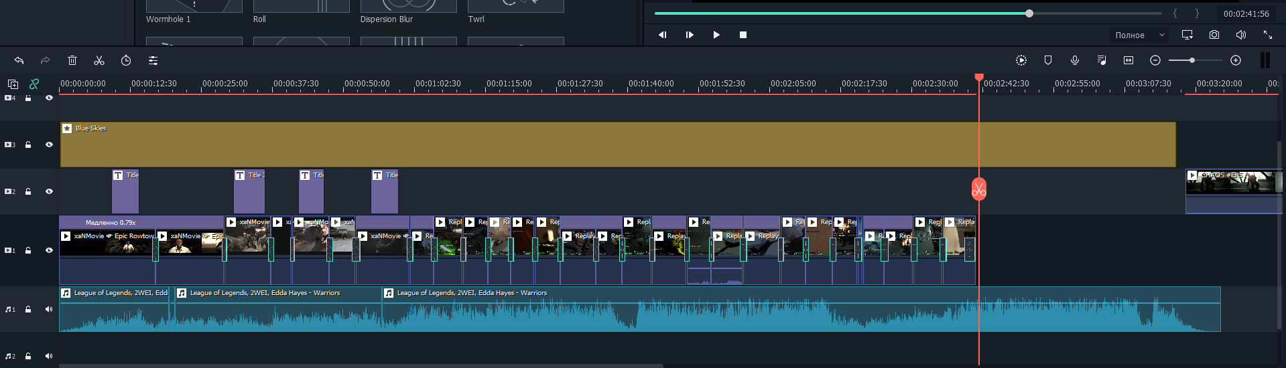
Task: Open the Полное preview quality dropdown
Action: click(x=1139, y=35)
